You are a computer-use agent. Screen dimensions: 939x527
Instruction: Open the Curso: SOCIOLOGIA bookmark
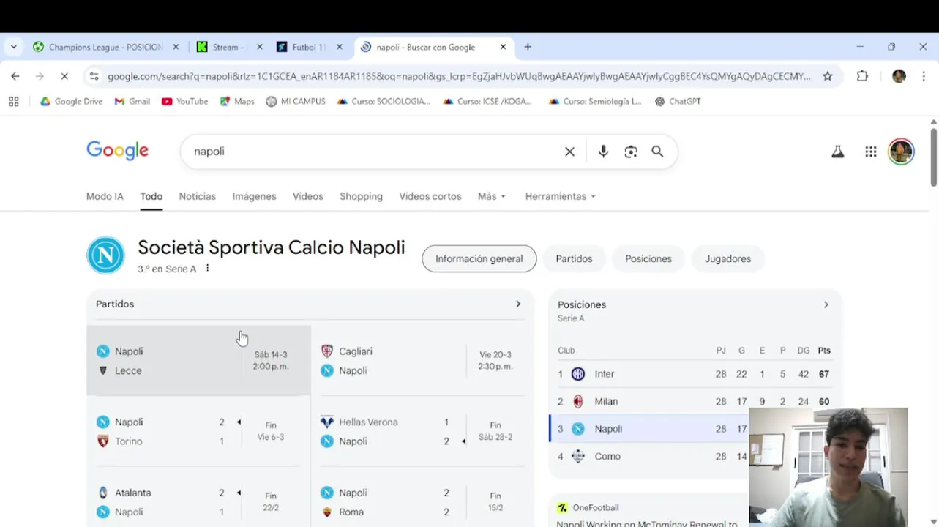pos(384,102)
